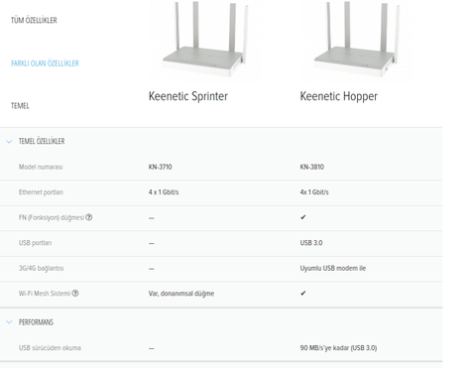476x368 pixels.
Task: Select the TÜM ÖZELLİKLER filter
Action: click(x=34, y=20)
